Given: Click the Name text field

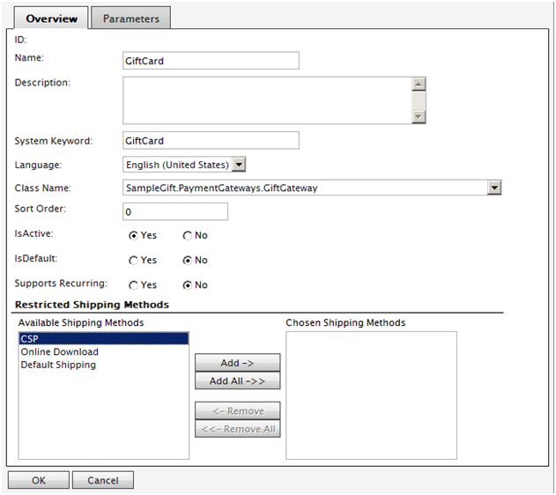Looking at the screenshot, I should pyautogui.click(x=211, y=61).
